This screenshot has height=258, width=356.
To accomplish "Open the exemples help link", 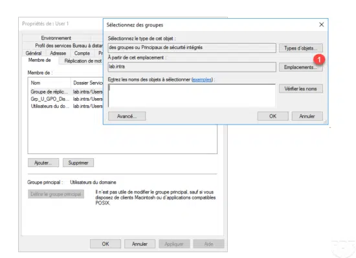I will [x=202, y=80].
